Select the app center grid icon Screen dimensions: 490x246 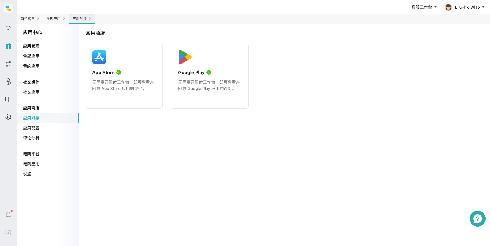8,46
